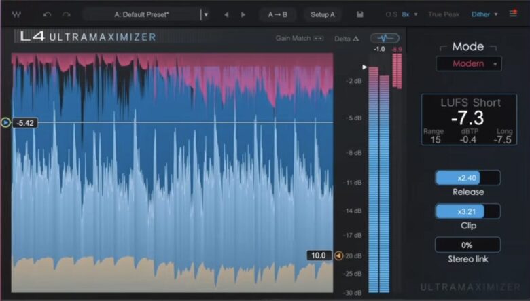The width and height of the screenshot is (530, 301).
Task: Open the Dither options dropdown
Action: coord(484,14)
